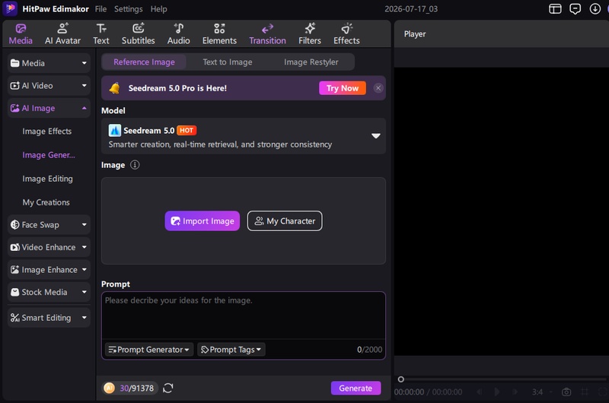Click the AI credits coin icon

tap(109, 388)
